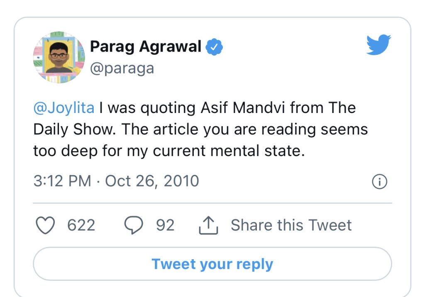
Task: Click the share upload arrow icon
Action: (x=209, y=225)
